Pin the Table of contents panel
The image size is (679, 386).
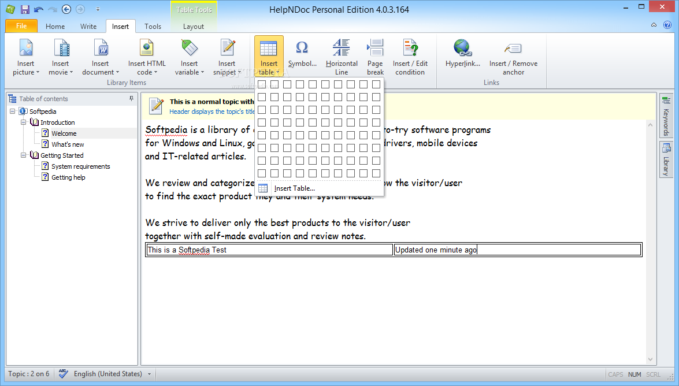(x=131, y=99)
